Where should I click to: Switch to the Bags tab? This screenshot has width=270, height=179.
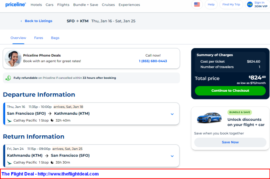coord(55,38)
